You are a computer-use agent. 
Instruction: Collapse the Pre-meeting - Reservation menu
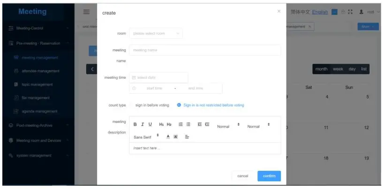tap(38, 43)
